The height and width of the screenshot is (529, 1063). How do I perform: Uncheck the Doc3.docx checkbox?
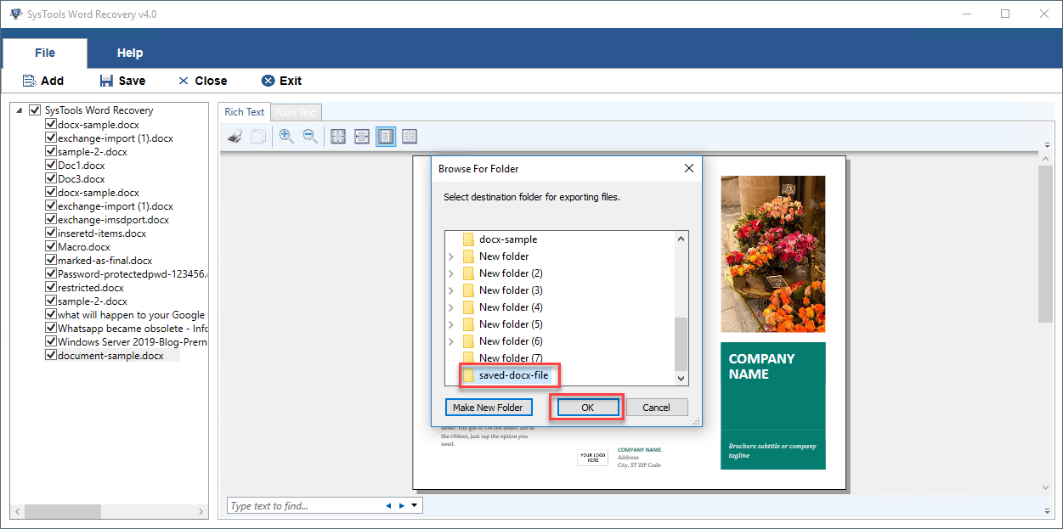tap(51, 178)
